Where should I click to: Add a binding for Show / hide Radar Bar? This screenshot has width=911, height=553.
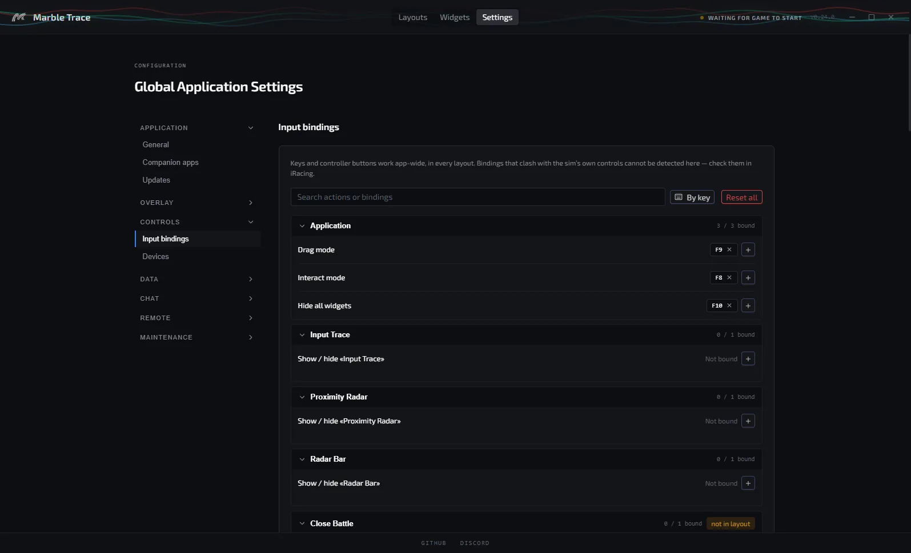pyautogui.click(x=748, y=483)
